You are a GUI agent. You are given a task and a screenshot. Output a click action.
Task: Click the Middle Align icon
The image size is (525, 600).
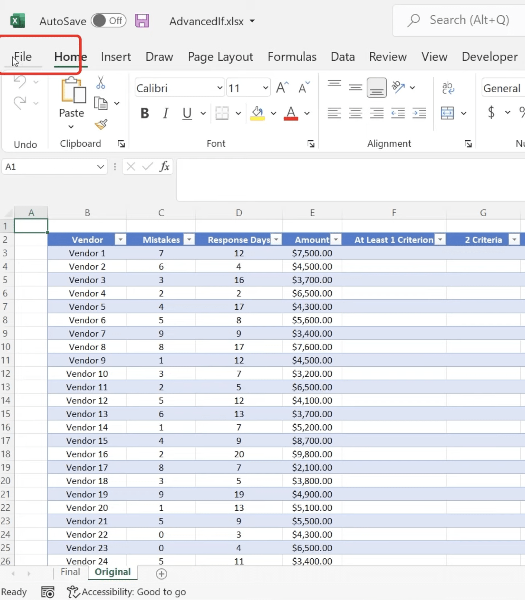tap(355, 88)
